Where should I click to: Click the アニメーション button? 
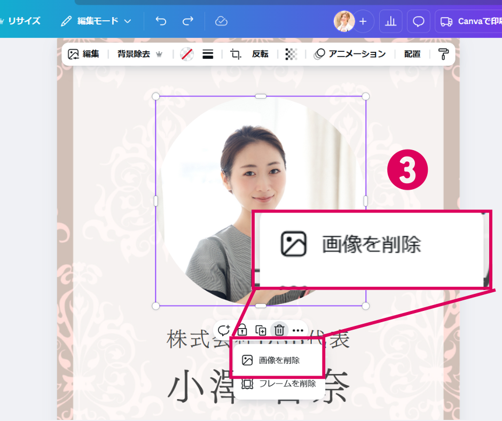pyautogui.click(x=350, y=54)
